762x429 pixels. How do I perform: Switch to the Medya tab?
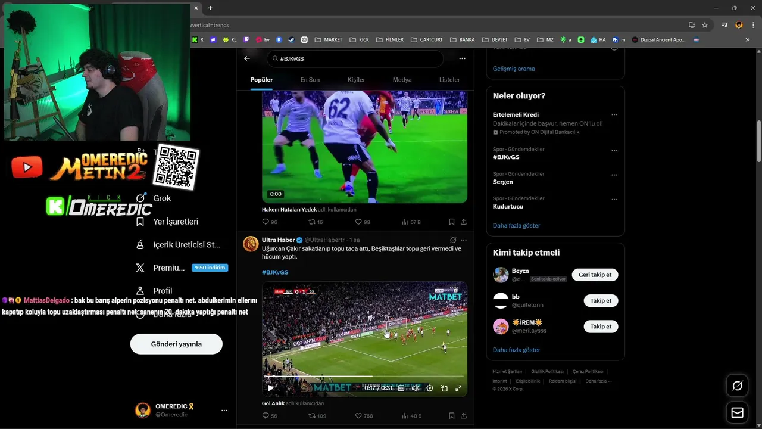click(x=402, y=80)
